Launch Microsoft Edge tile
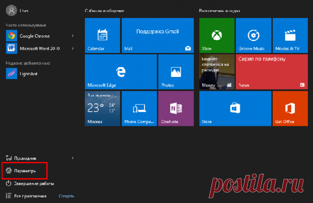This screenshot has height=203, width=313. (121, 72)
